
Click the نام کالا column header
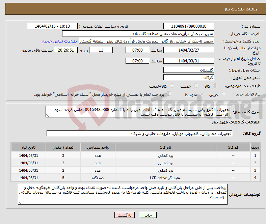coord(165,147)
